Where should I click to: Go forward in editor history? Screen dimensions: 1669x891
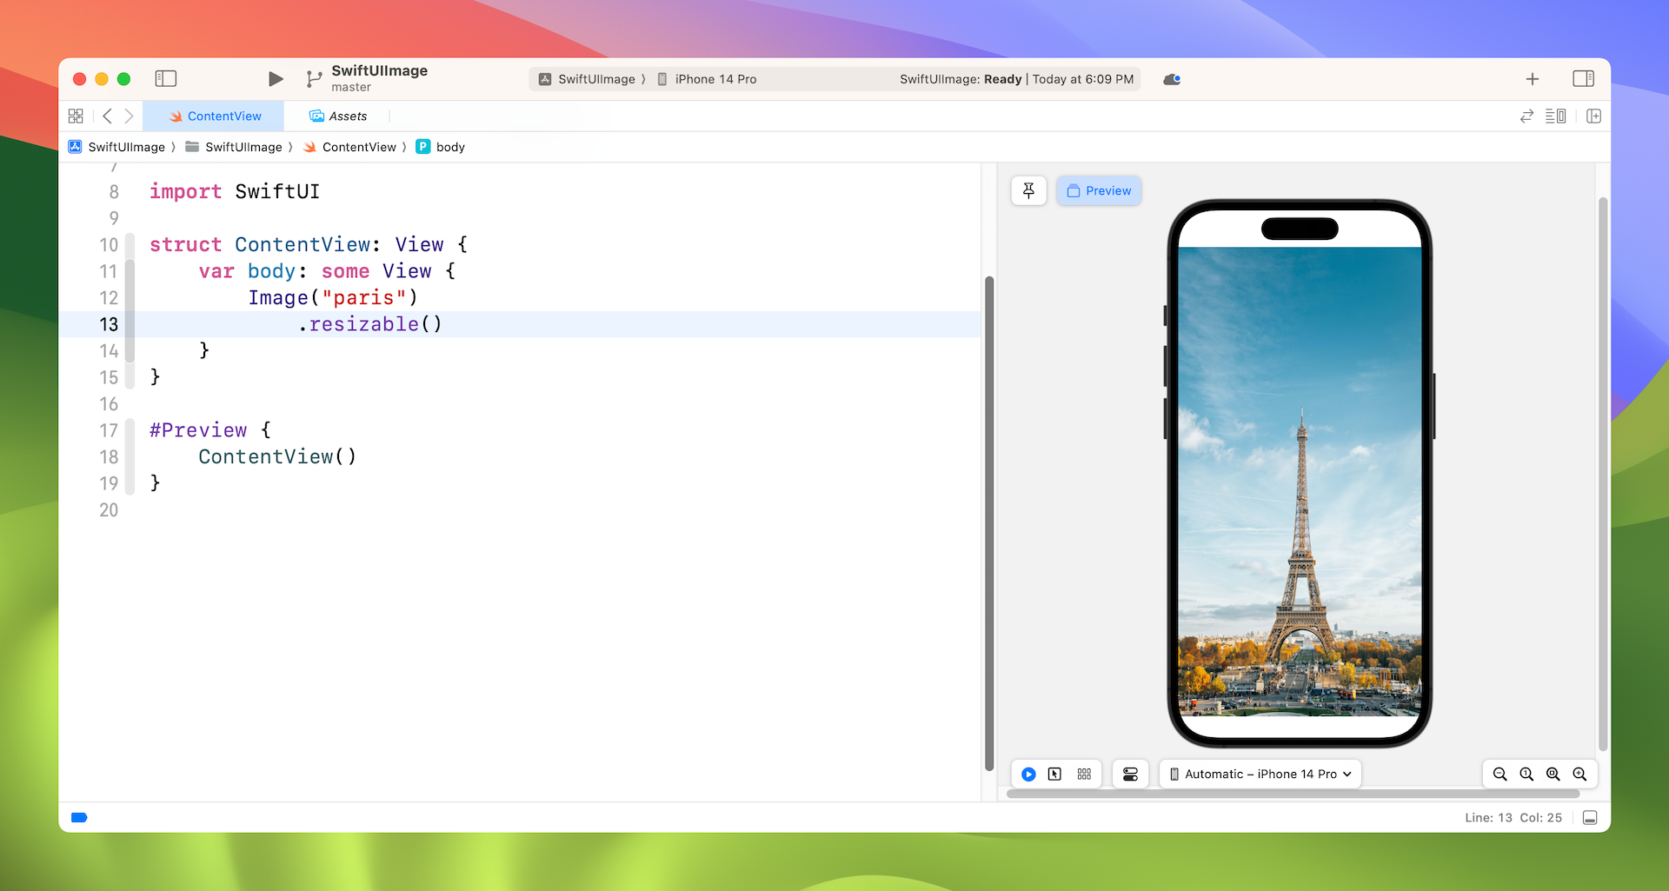point(129,116)
